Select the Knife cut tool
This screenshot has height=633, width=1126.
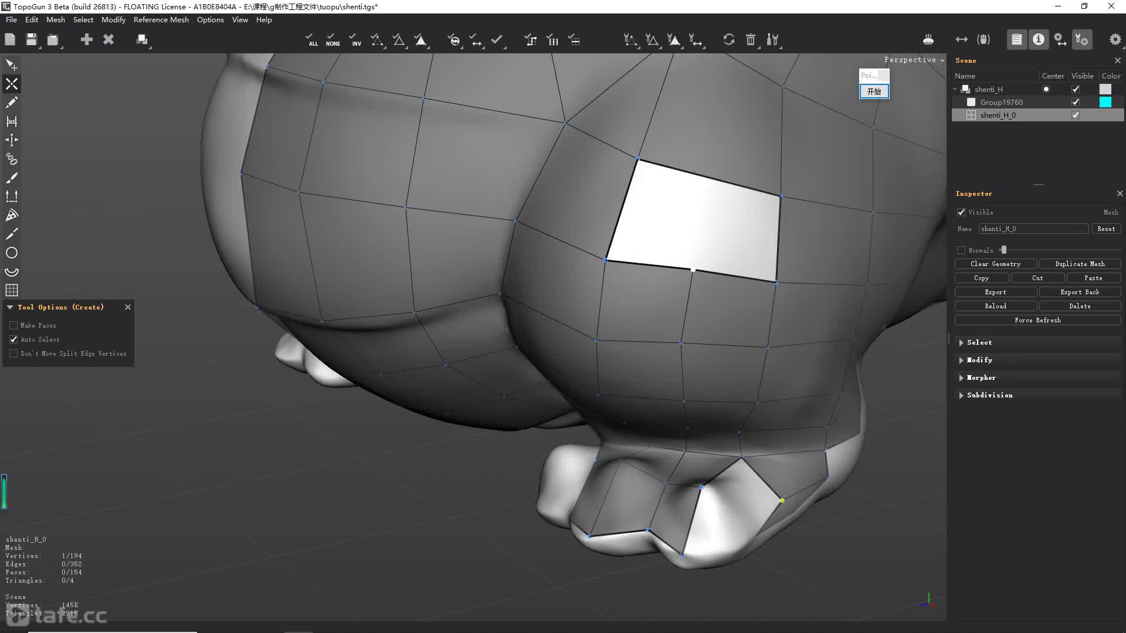(12, 234)
